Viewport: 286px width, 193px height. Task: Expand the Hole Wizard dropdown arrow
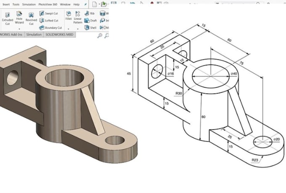pos(19,29)
